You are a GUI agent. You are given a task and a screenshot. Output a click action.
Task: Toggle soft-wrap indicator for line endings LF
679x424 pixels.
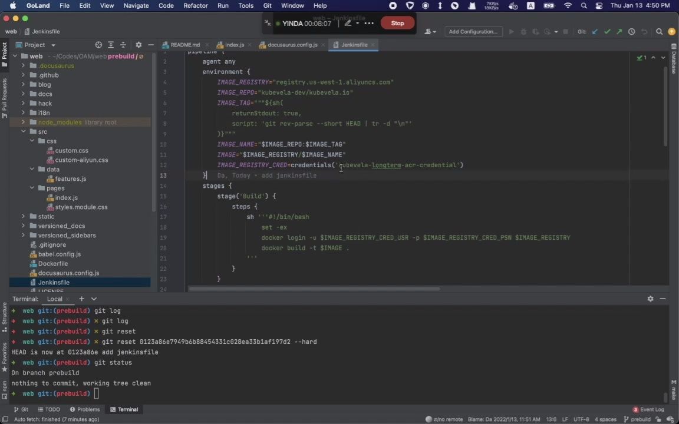565,419
